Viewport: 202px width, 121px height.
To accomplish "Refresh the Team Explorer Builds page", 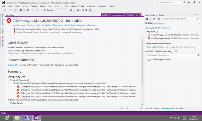I will 158,19.
